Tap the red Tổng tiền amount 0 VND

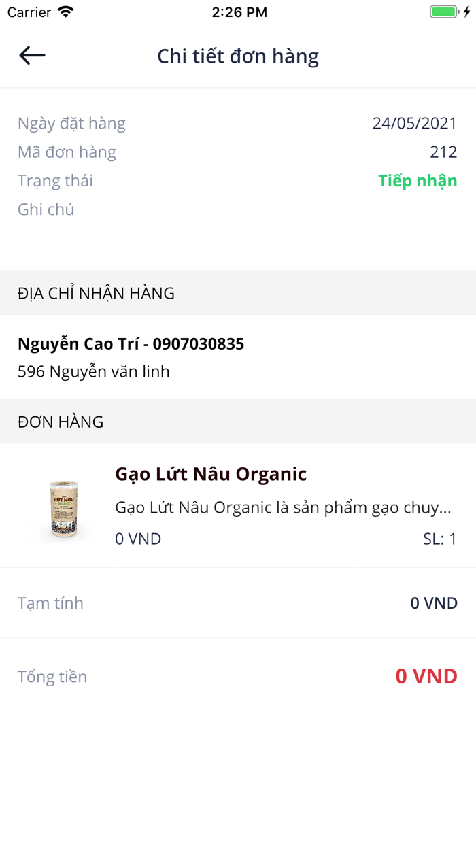tap(426, 677)
